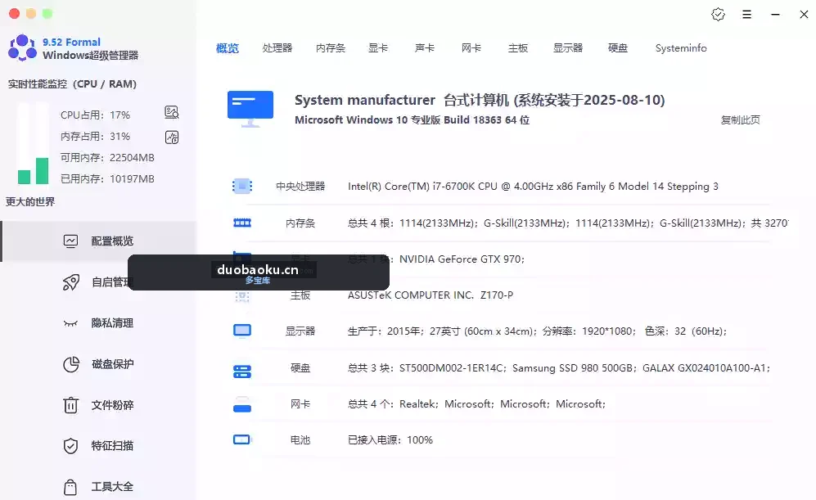Click the verification badge icon in title bar
Viewport: 816px width, 500px height.
point(718,15)
